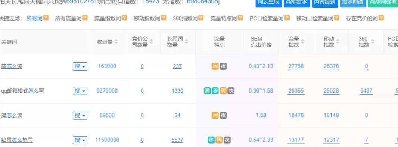The height and width of the screenshot is (147, 398).
Task: Sort table by 移动指数 column arrows
Action: (338, 41)
